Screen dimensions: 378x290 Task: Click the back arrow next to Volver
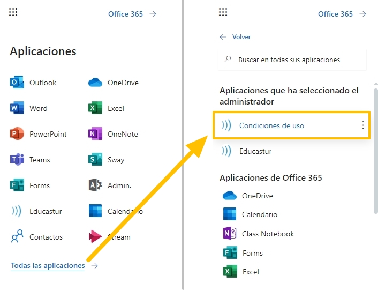point(223,37)
